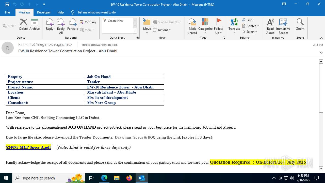Click the message scrollbar up arrow

point(321,61)
